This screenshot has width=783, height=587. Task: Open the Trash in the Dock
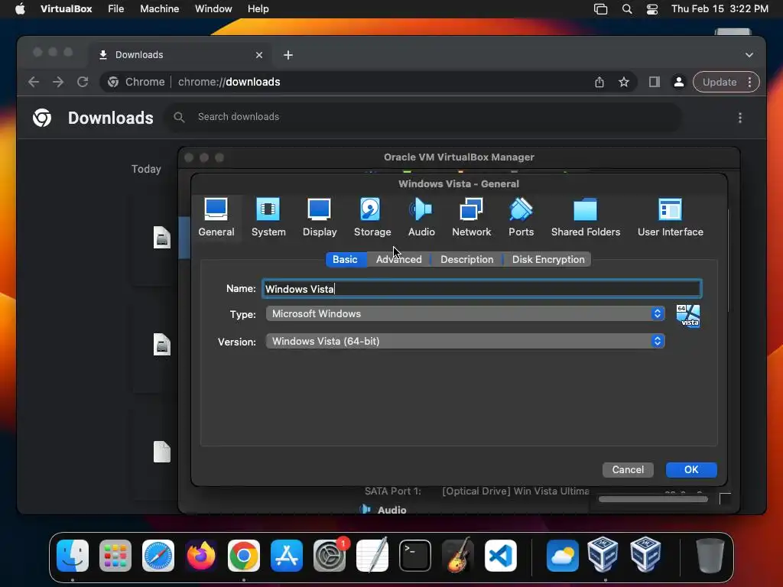pos(710,556)
